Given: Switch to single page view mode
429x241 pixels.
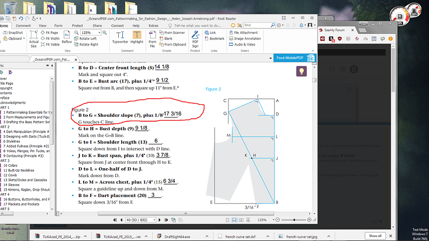Looking at the screenshot, I should [x=227, y=220].
